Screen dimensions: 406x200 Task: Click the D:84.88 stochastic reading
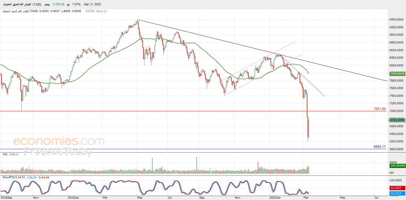pyautogui.click(x=44, y=177)
